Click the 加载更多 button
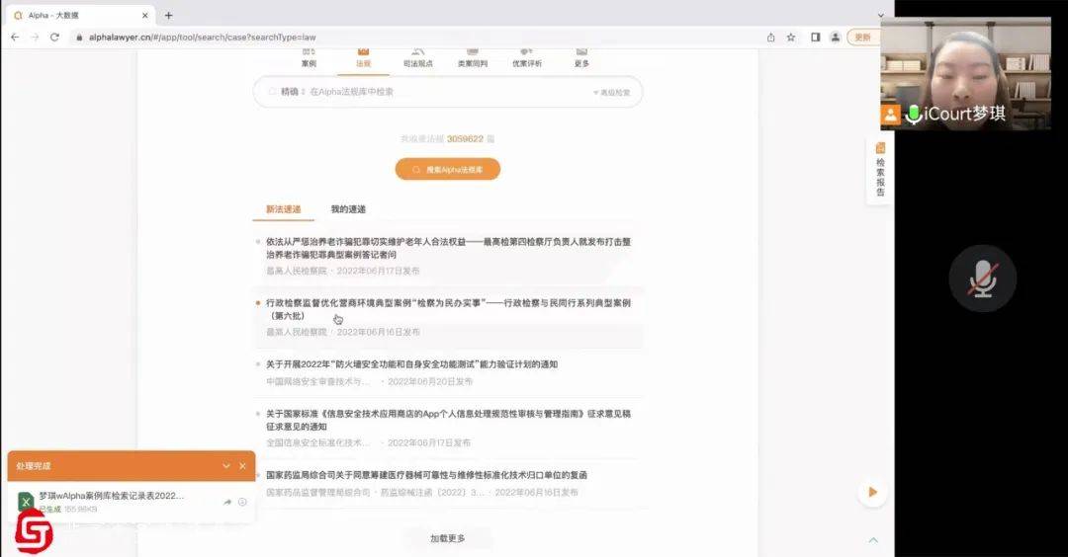1068x557 pixels. click(x=447, y=538)
